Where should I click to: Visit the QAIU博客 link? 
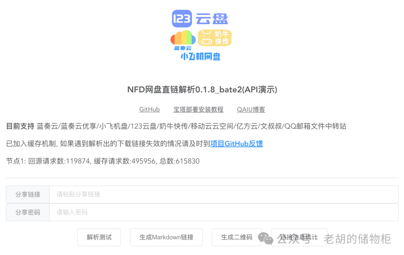[x=251, y=110]
